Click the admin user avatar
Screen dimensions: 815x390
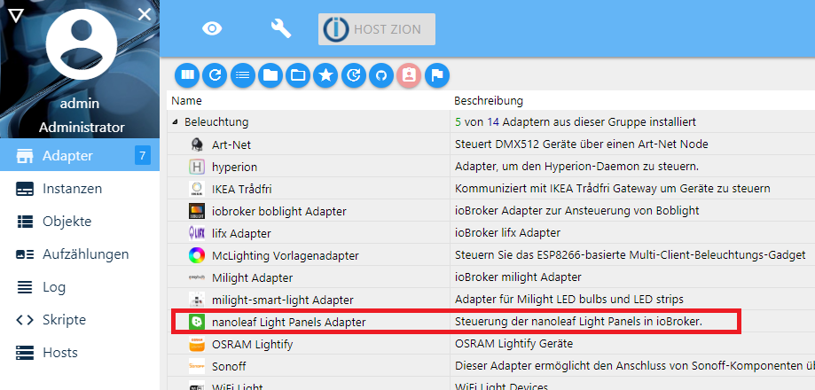tap(81, 44)
